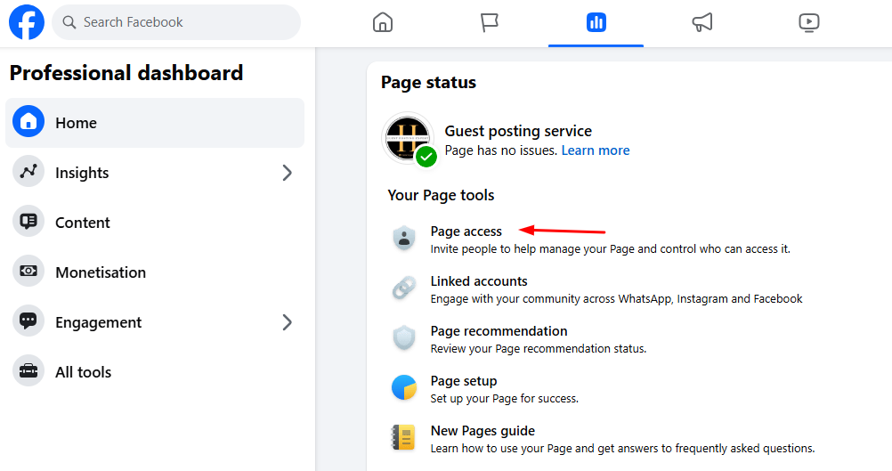Click the Facebook logo icon
The width and height of the screenshot is (892, 471).
point(27,22)
